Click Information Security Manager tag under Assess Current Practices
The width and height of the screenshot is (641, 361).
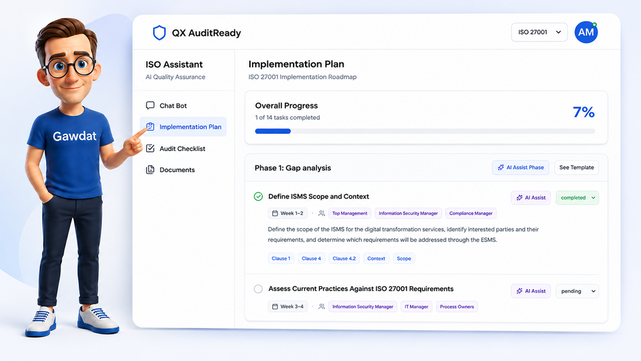pos(362,307)
